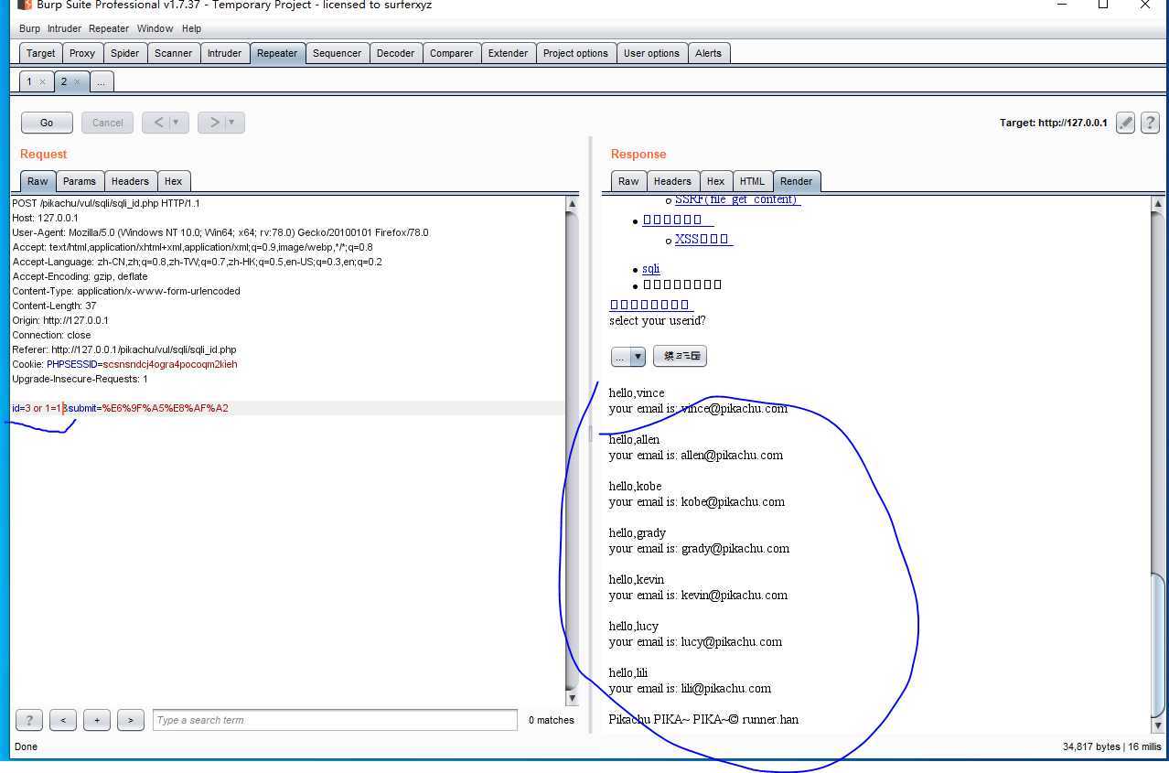Click the 0 matches counter
The height and width of the screenshot is (773, 1169).
click(x=552, y=720)
